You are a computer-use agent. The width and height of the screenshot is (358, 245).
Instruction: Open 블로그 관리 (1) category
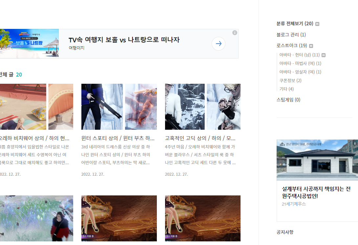point(291,34)
